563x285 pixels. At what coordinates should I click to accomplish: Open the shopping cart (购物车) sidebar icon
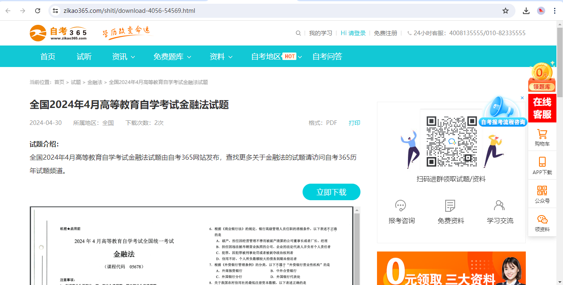(542, 134)
